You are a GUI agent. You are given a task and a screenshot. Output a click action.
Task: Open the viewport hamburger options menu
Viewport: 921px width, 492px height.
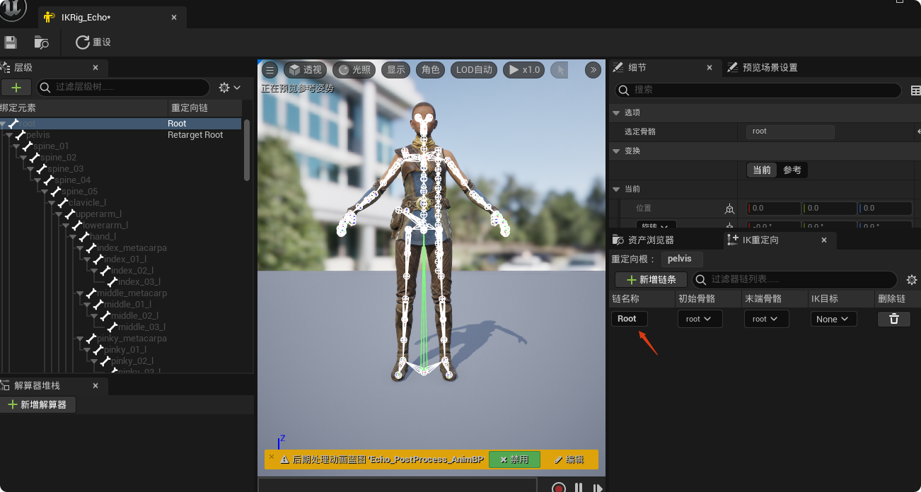click(270, 70)
